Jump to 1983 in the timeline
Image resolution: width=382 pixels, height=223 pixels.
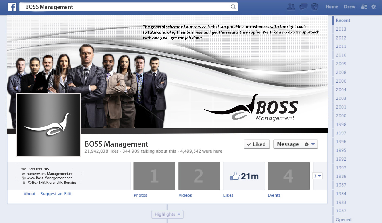point(341,202)
